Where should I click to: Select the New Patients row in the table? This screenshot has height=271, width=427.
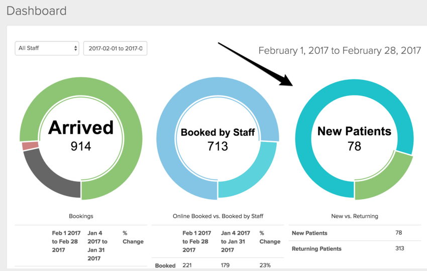tap(355, 233)
